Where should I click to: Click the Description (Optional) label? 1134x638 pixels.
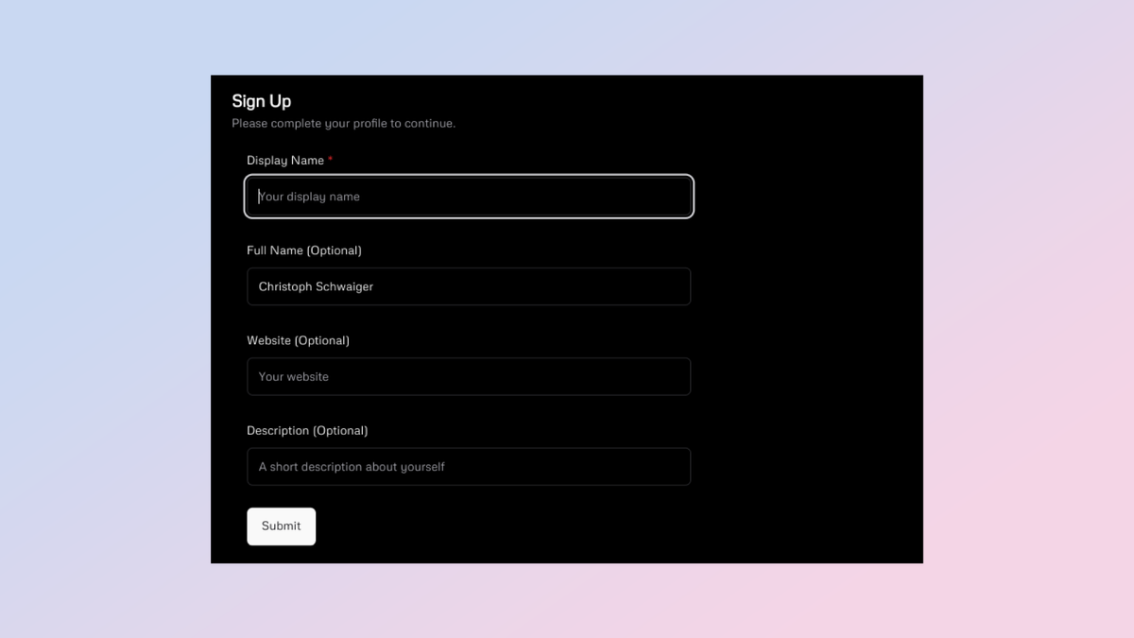[307, 430]
